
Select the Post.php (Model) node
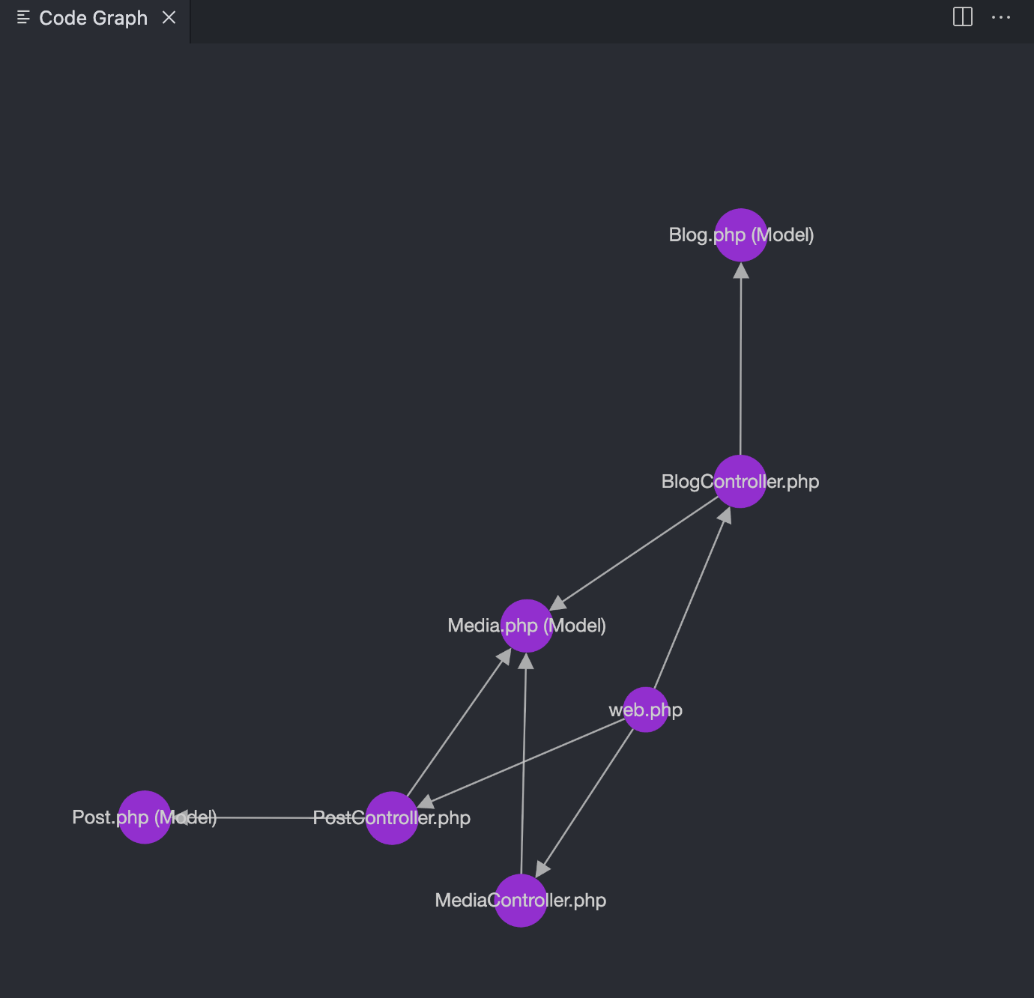tap(145, 817)
